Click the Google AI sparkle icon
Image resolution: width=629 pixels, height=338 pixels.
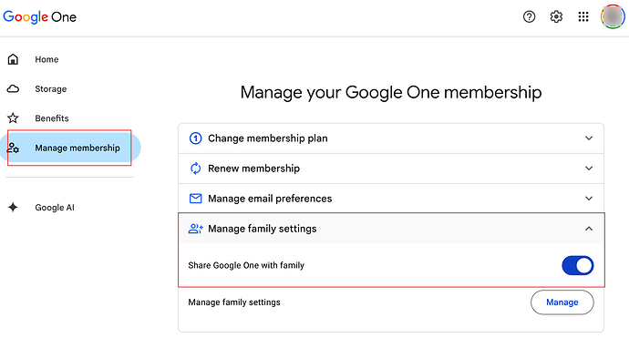13,208
